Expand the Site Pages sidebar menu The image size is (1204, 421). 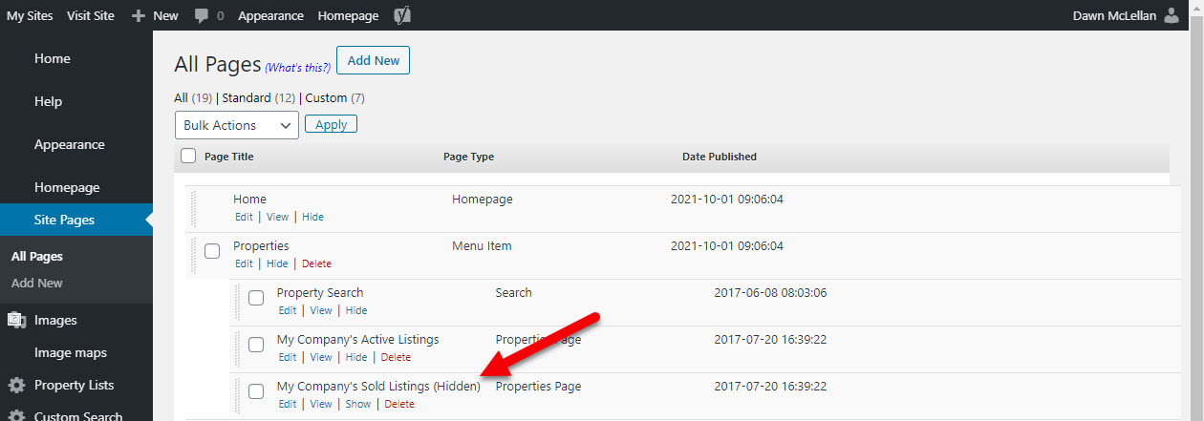click(64, 220)
